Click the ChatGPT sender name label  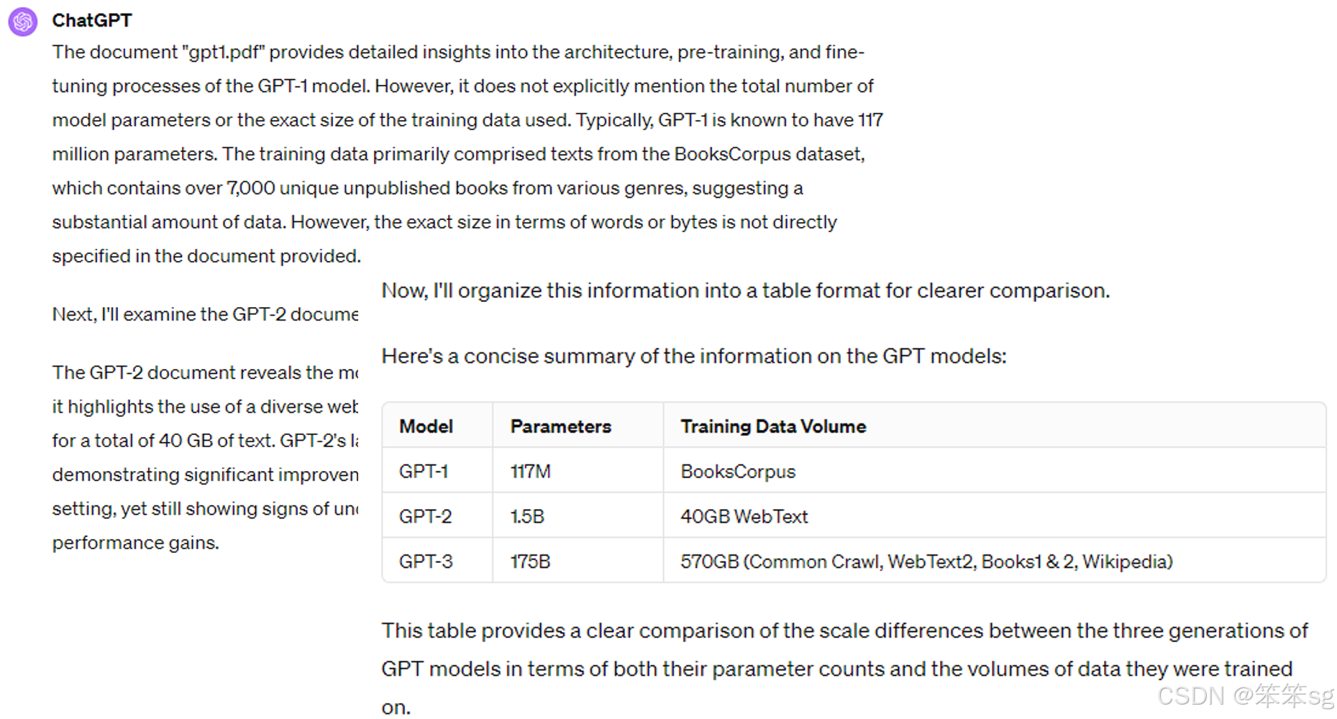pos(92,21)
